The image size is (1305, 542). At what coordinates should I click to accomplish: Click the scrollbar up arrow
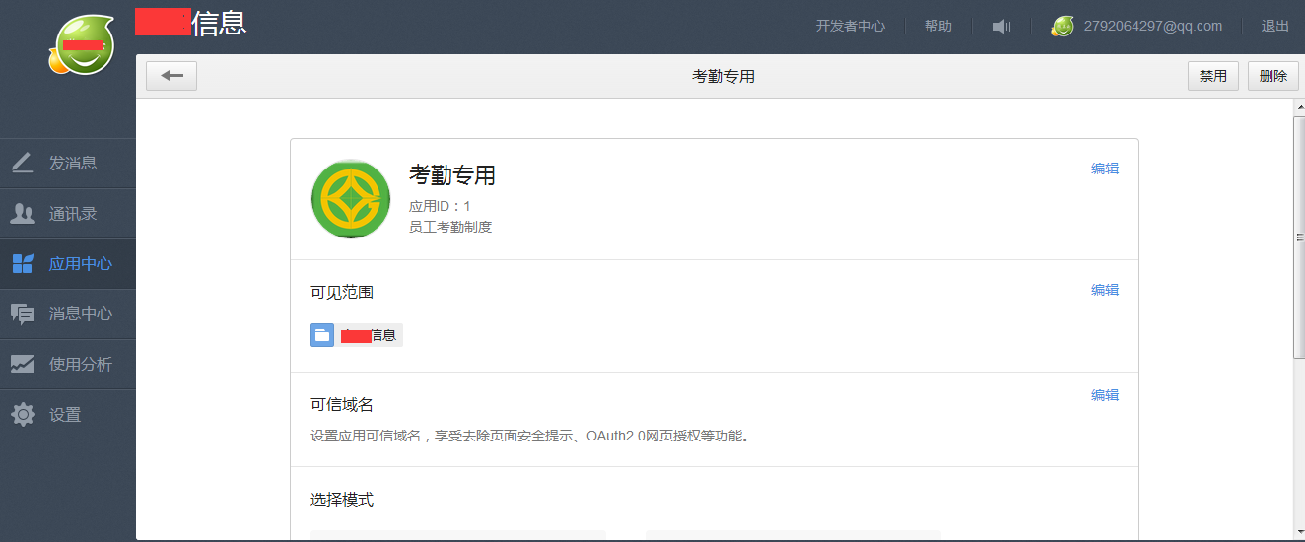(x=1299, y=106)
